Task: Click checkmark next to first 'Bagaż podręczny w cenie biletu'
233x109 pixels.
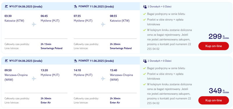Action: [144, 14]
